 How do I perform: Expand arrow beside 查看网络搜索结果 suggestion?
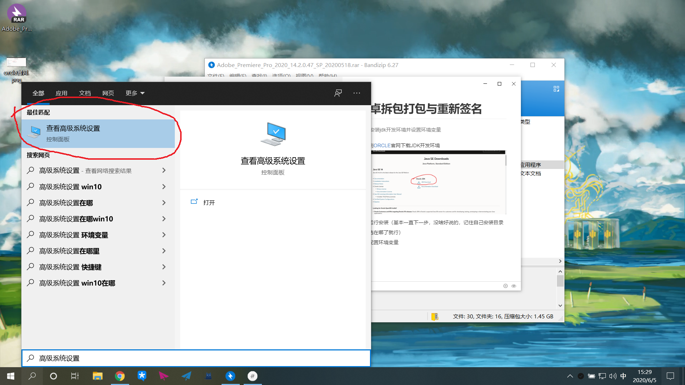(164, 170)
